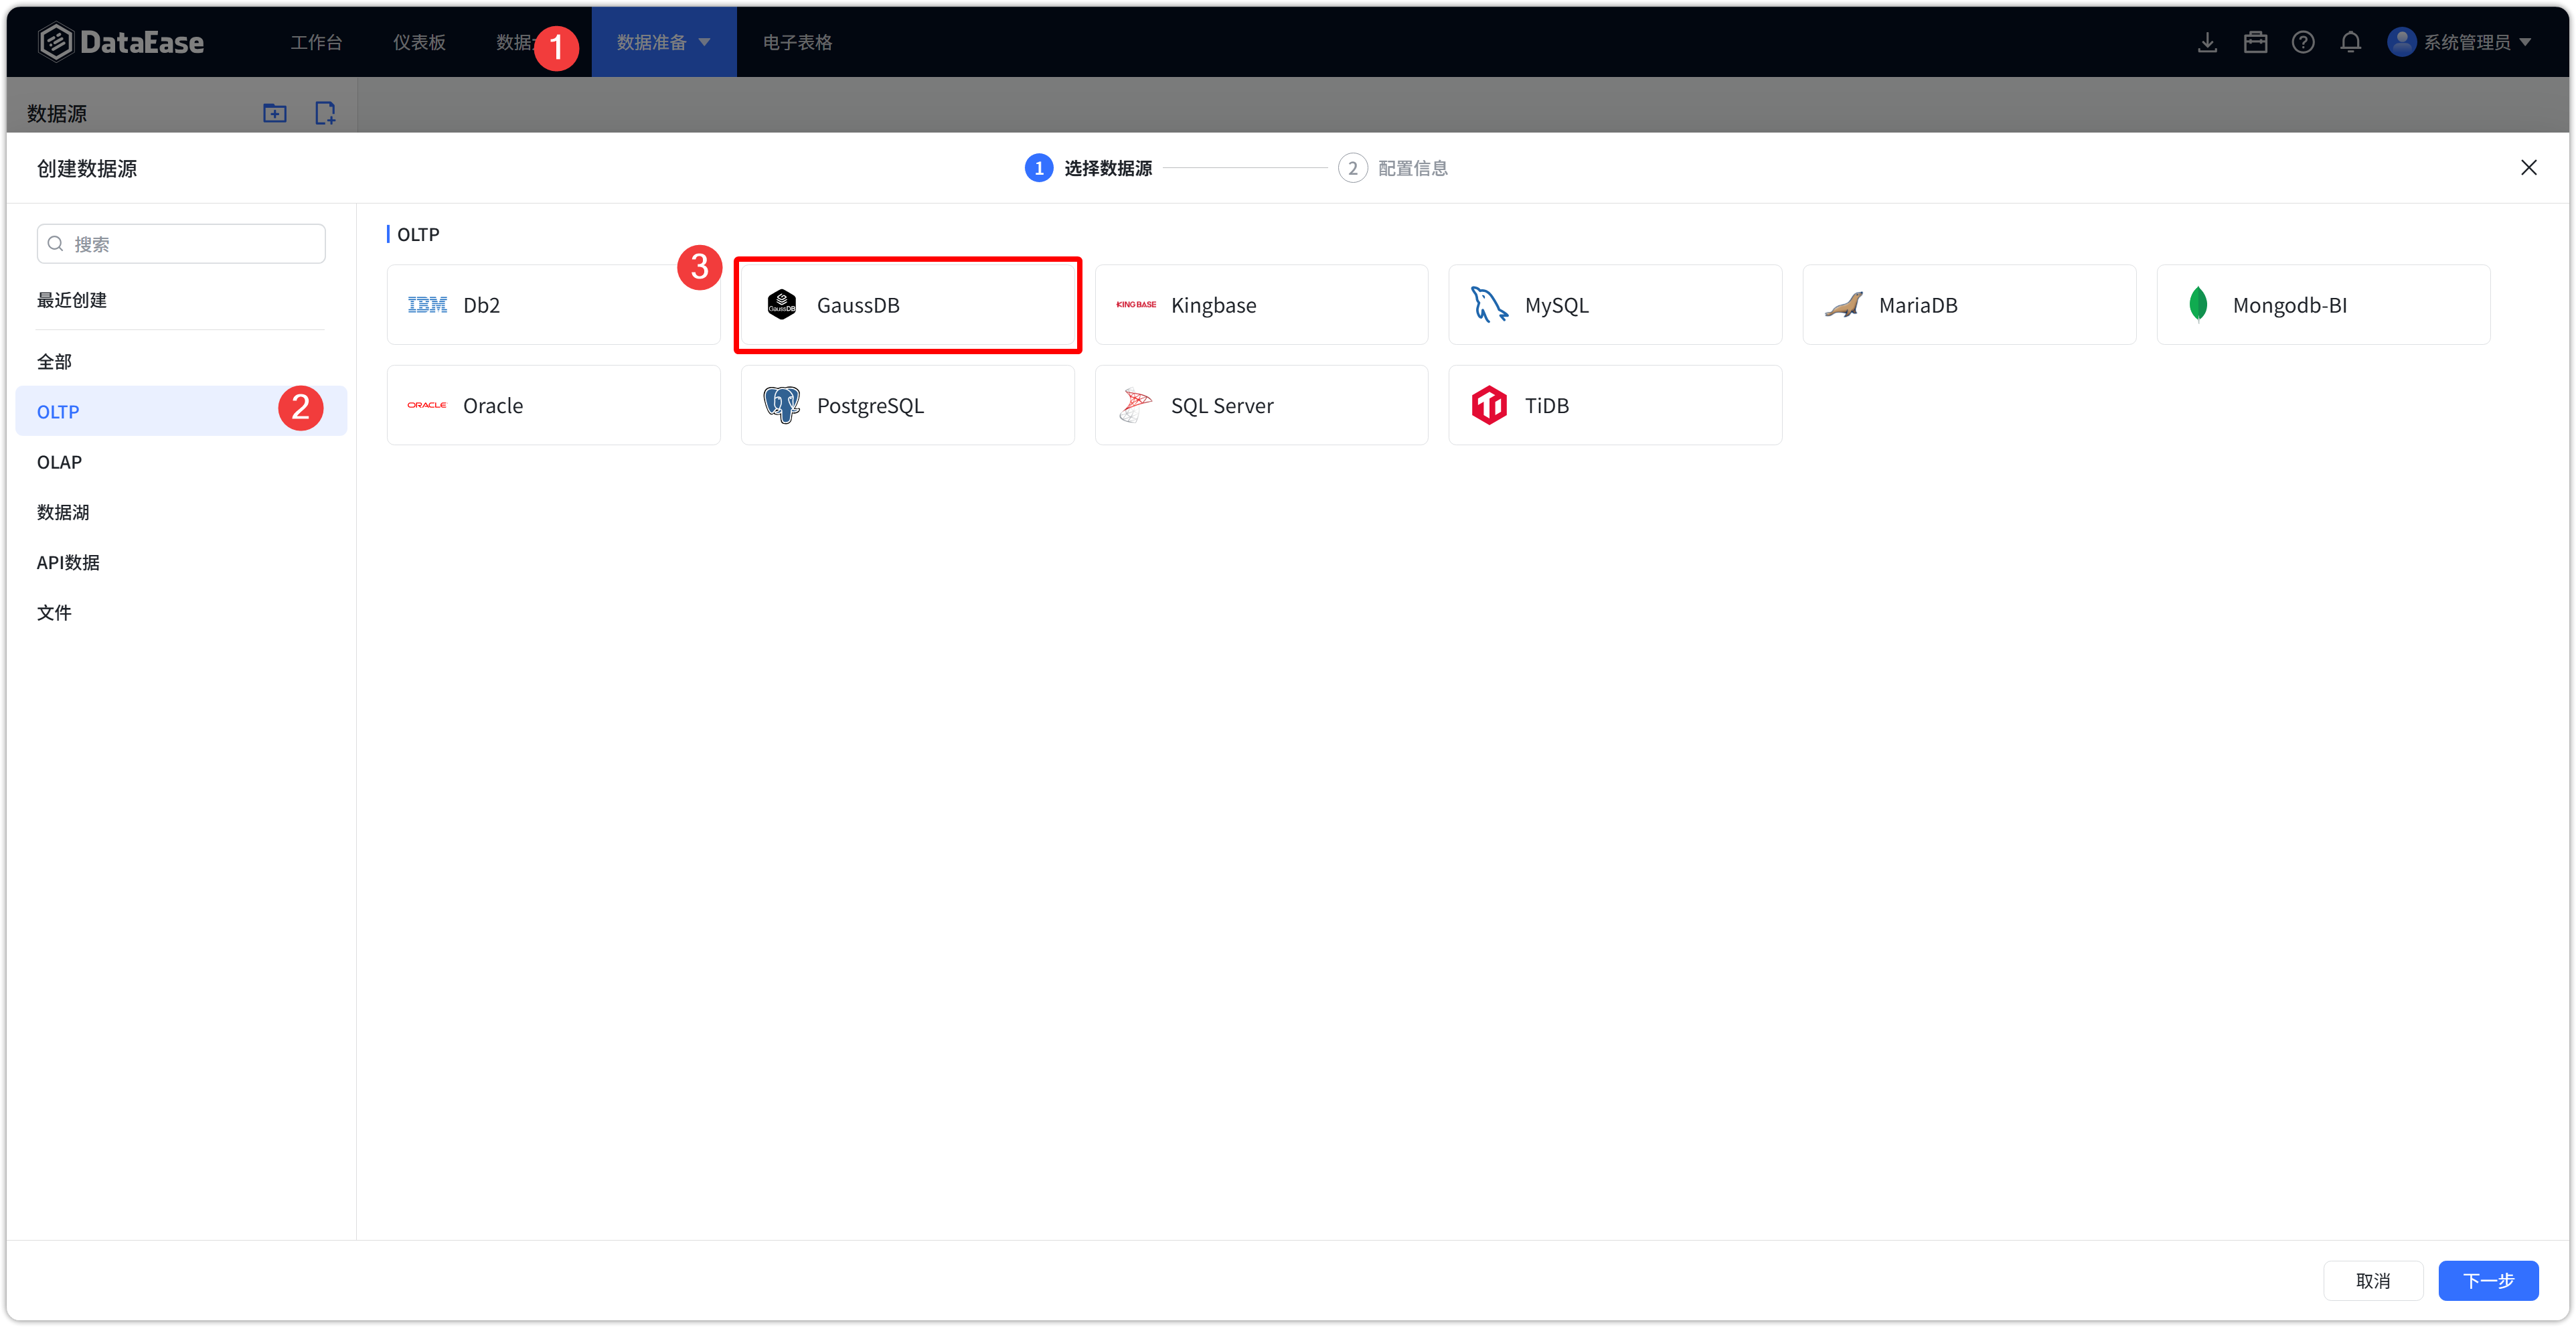This screenshot has width=2576, height=1327.
Task: Select the TiDB data source
Action: [1615, 405]
